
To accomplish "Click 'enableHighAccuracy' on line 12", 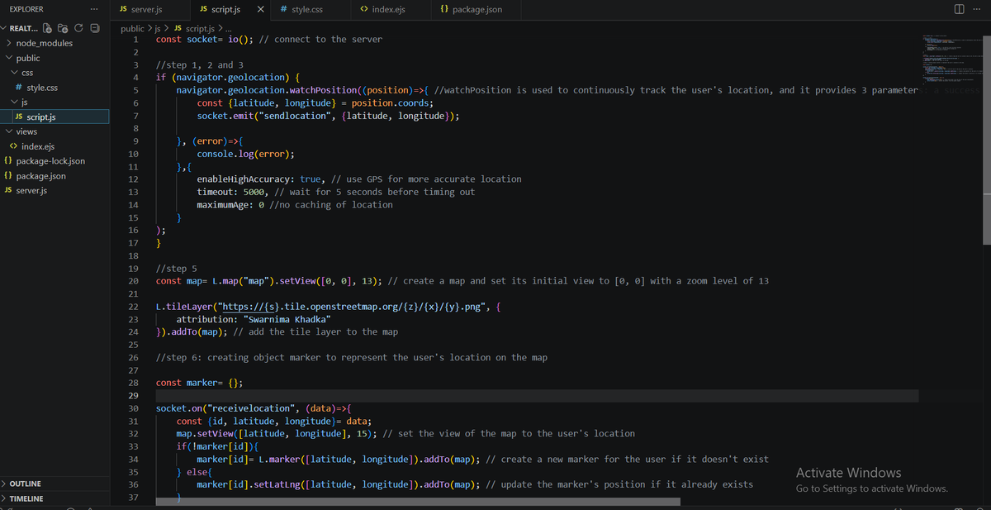I will (245, 179).
